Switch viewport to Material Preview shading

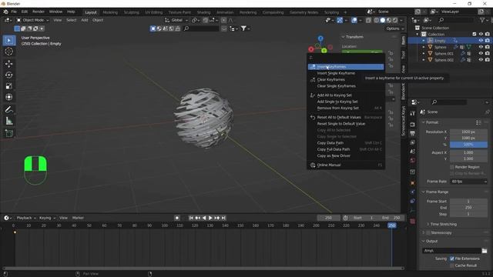[x=389, y=20]
